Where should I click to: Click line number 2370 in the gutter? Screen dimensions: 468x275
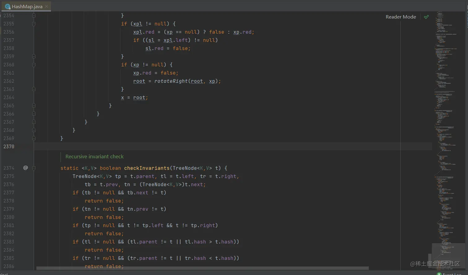click(x=9, y=147)
